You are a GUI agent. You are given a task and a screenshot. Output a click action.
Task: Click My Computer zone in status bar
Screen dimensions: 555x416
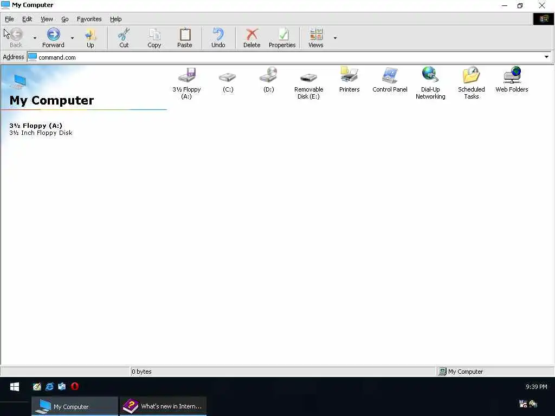tap(465, 372)
